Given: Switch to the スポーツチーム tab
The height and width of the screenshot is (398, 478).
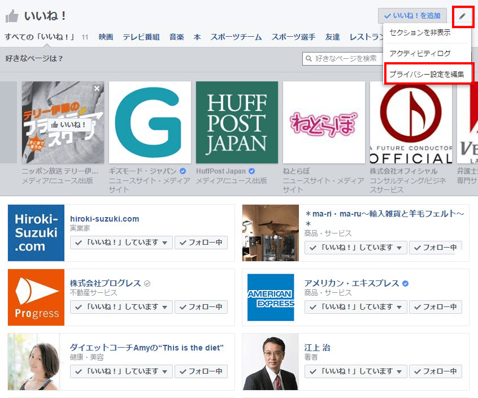Looking at the screenshot, I should tap(236, 37).
